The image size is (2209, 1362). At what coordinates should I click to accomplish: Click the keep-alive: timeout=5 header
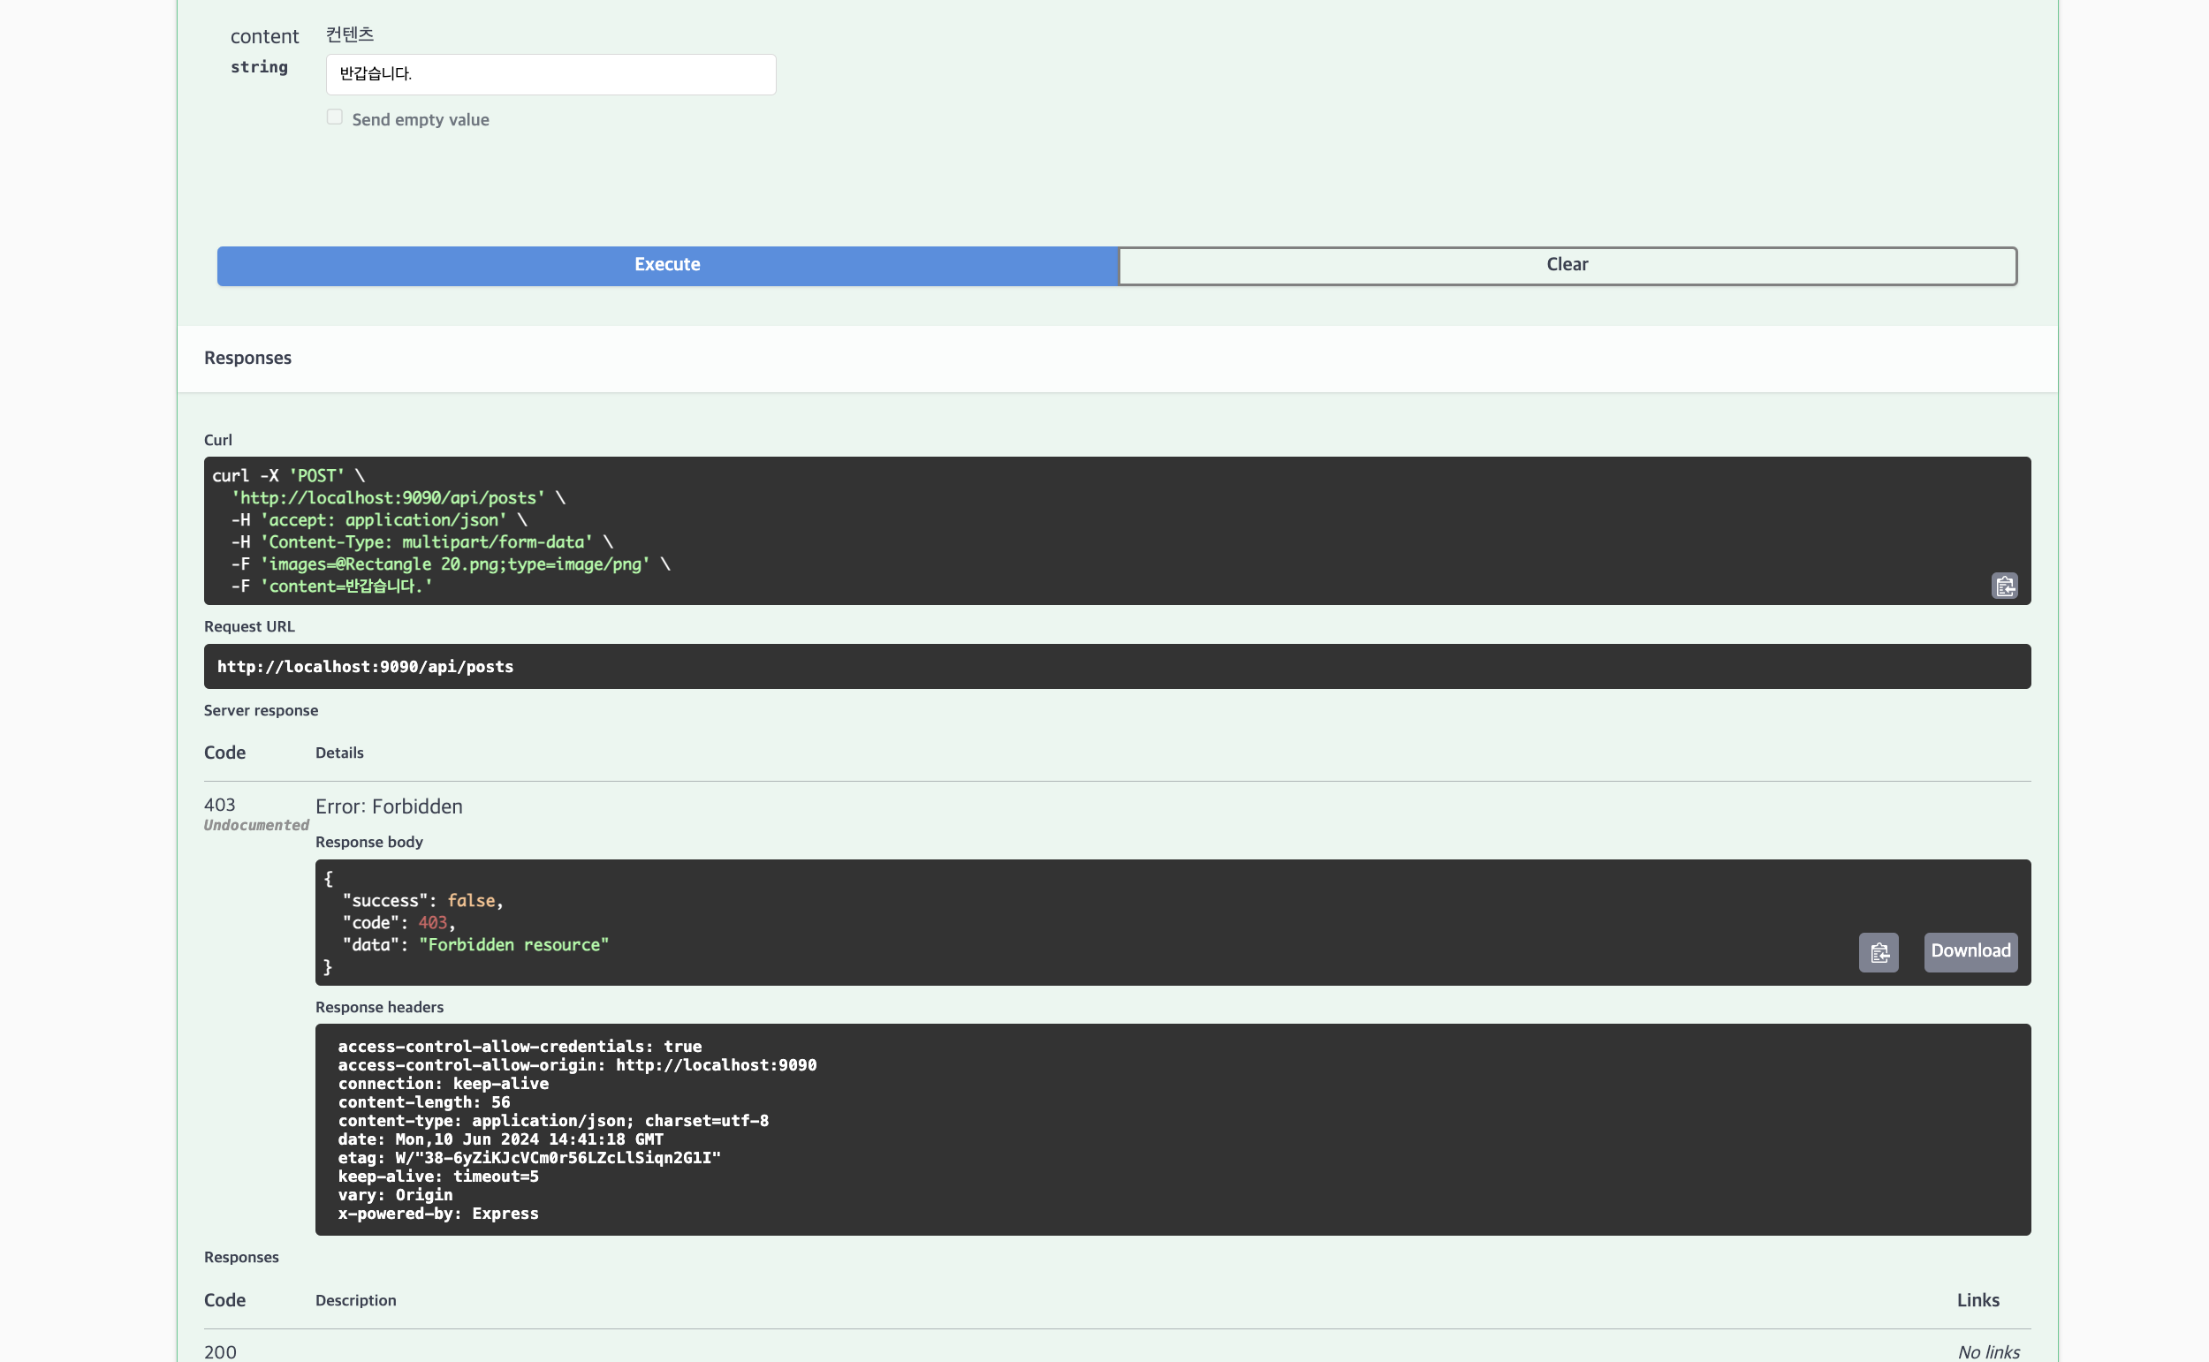(x=439, y=1176)
